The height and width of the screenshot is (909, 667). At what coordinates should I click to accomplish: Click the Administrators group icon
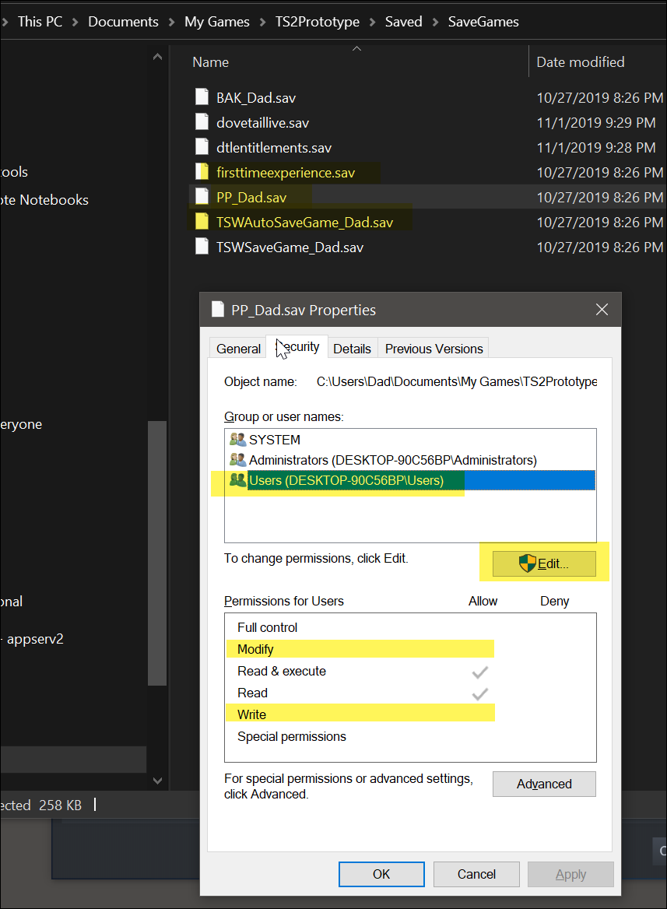[237, 460]
